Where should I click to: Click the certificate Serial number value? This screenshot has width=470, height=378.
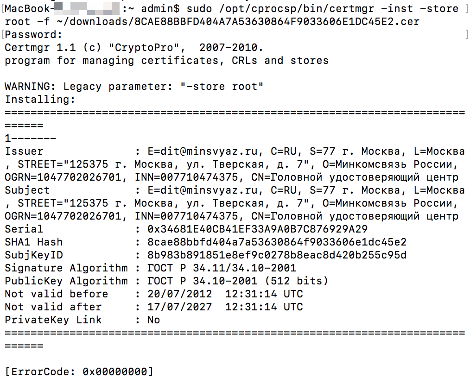(x=258, y=229)
